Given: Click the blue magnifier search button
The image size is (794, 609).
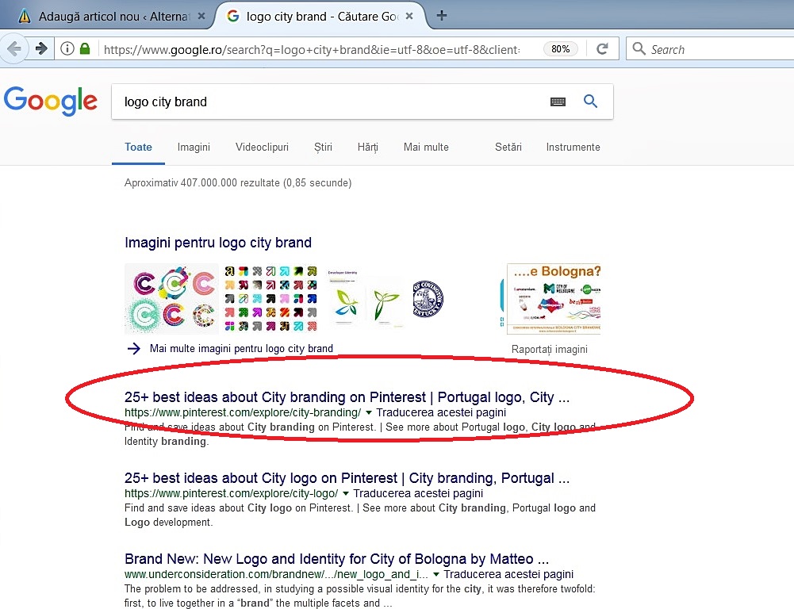Looking at the screenshot, I should coord(591,101).
